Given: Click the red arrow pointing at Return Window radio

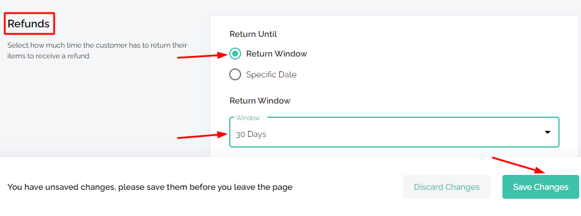Looking at the screenshot, I should (202, 56).
